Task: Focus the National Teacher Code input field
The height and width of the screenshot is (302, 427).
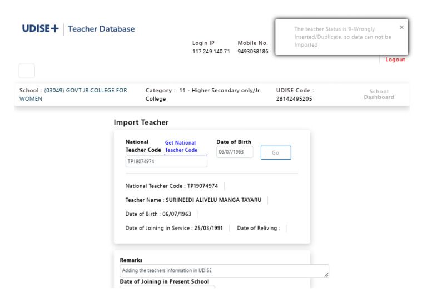Action: coord(166,161)
